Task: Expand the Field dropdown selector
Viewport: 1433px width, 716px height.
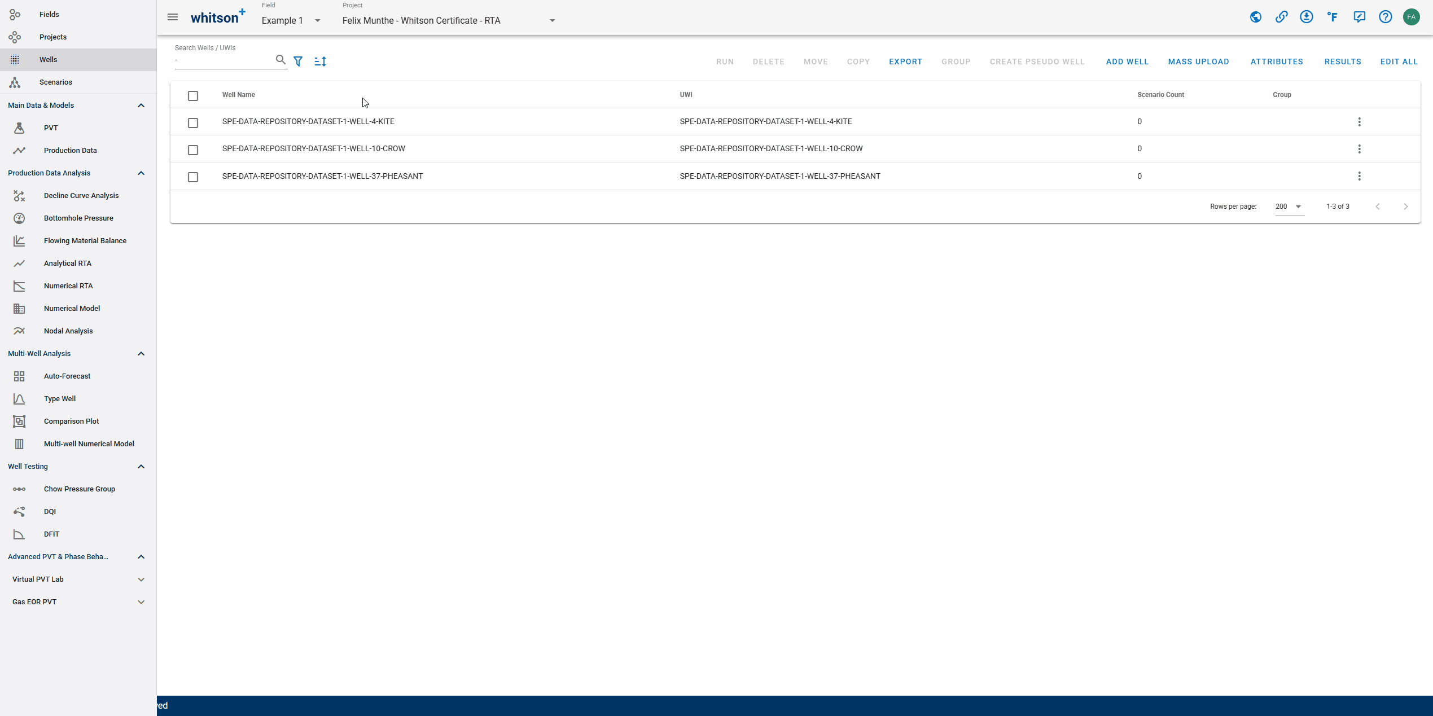Action: click(318, 20)
